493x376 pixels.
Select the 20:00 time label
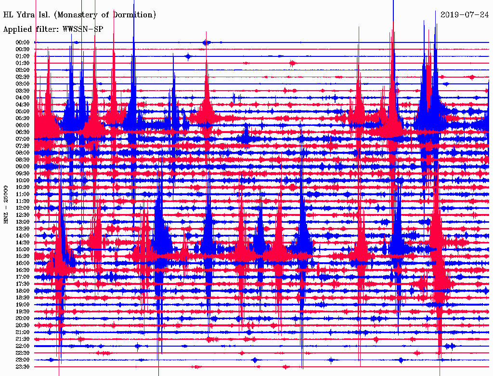pyautogui.click(x=23, y=318)
